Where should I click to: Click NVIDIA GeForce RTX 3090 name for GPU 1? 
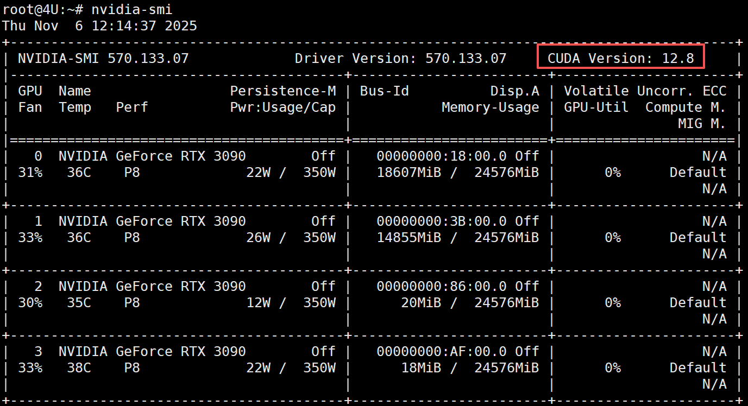coord(152,221)
